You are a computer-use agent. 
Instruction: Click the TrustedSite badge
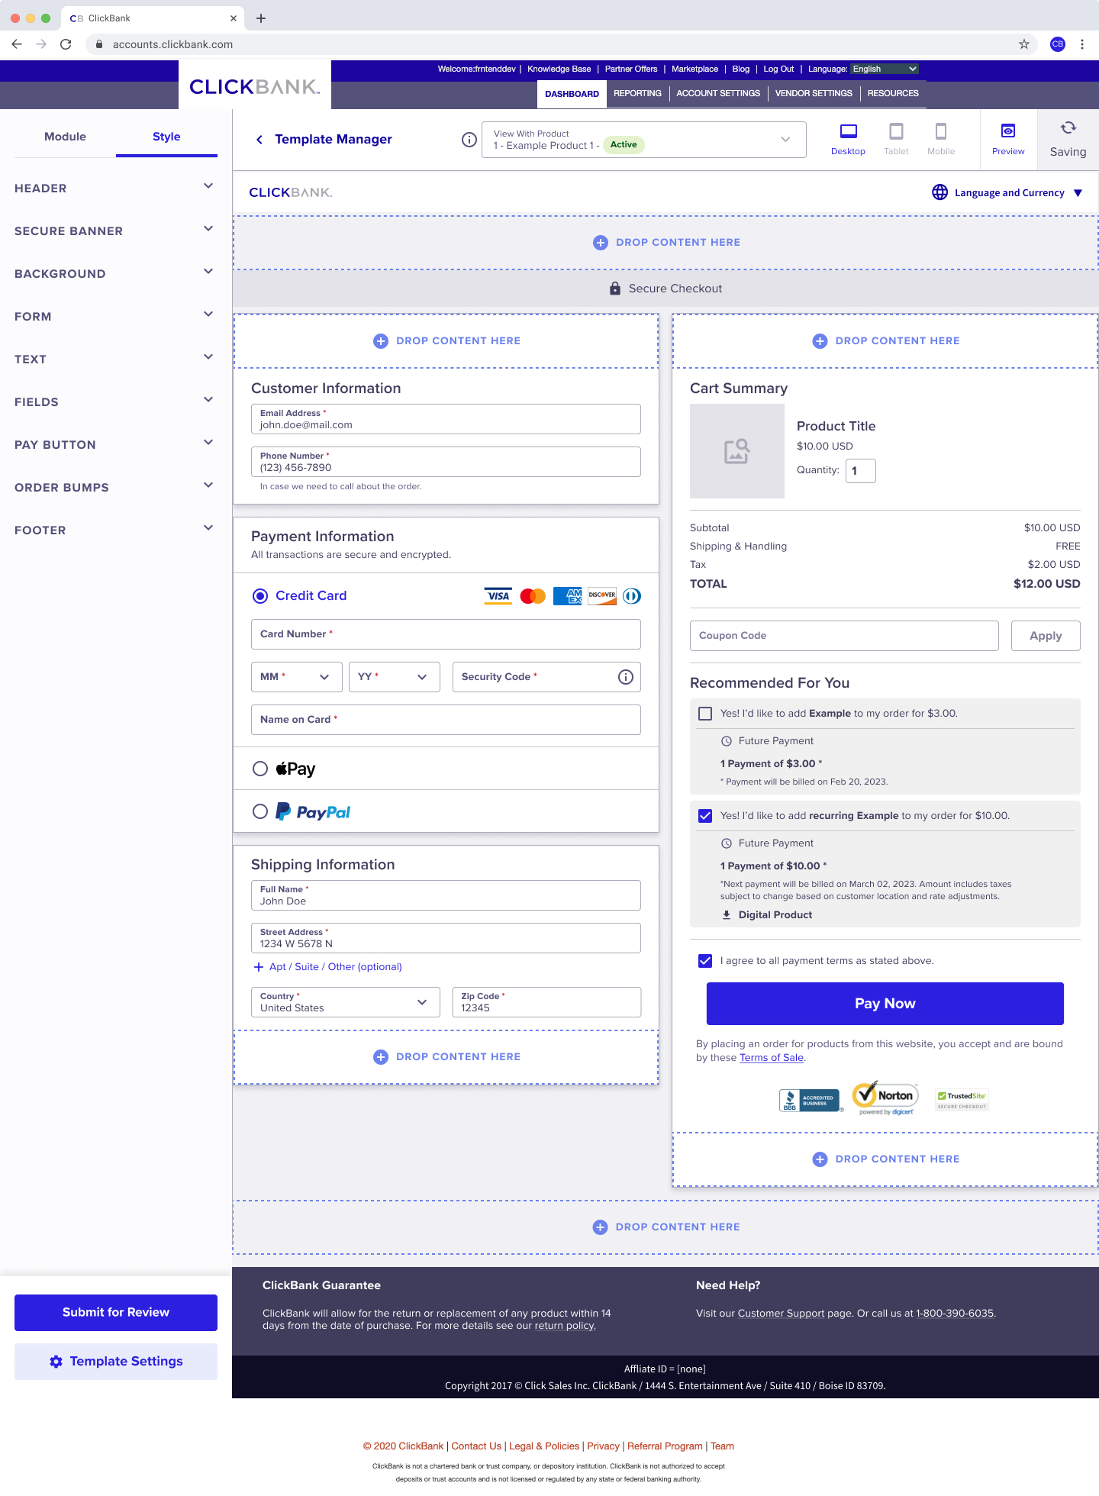(x=962, y=1100)
